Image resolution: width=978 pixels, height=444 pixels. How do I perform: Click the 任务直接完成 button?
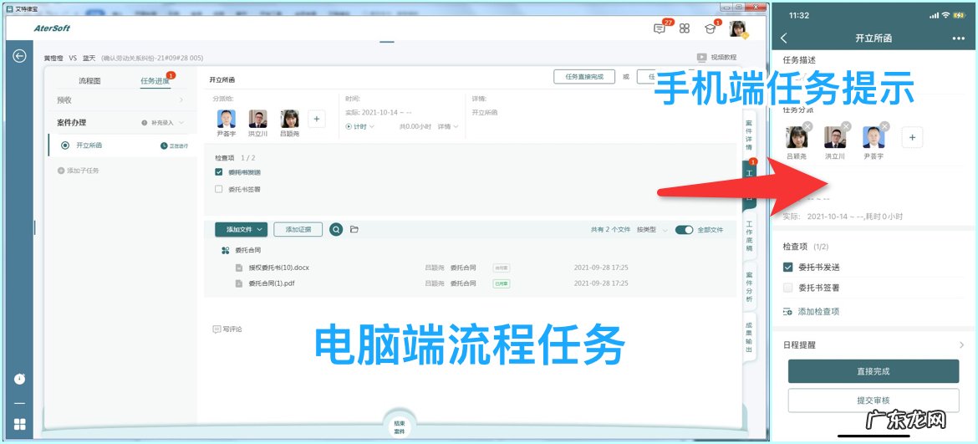point(584,77)
